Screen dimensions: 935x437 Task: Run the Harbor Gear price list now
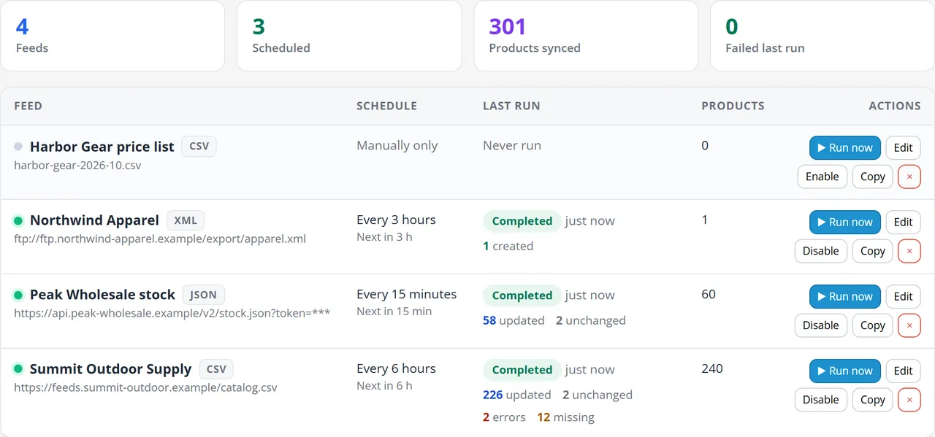(x=845, y=147)
